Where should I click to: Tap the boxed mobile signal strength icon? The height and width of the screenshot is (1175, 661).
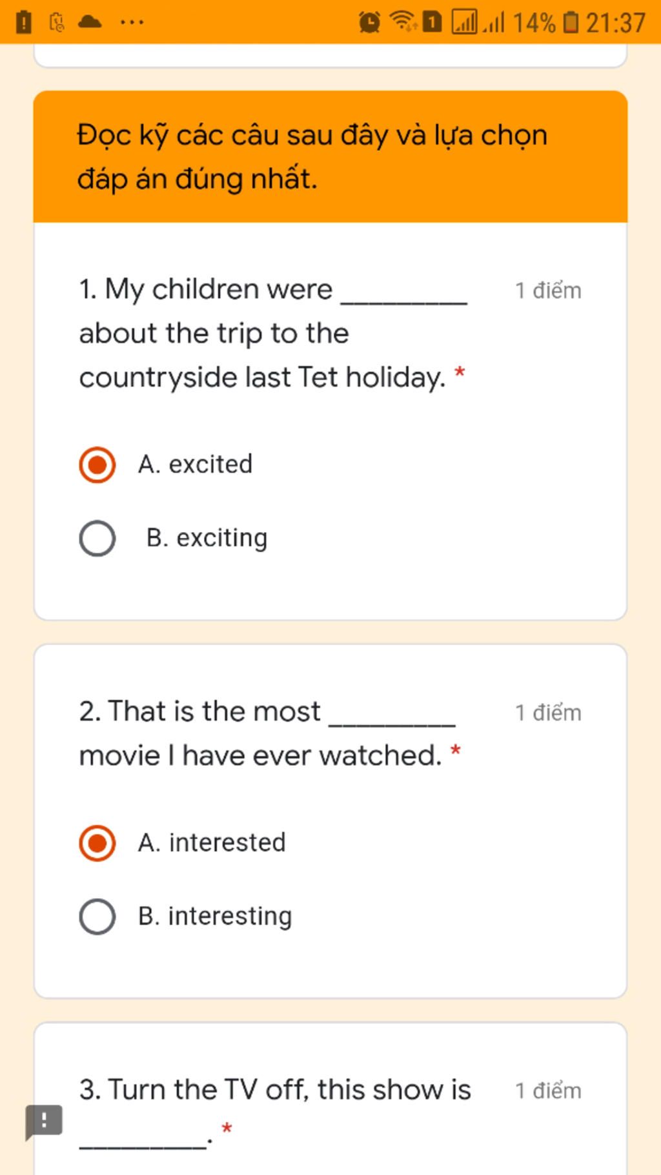click(x=464, y=23)
